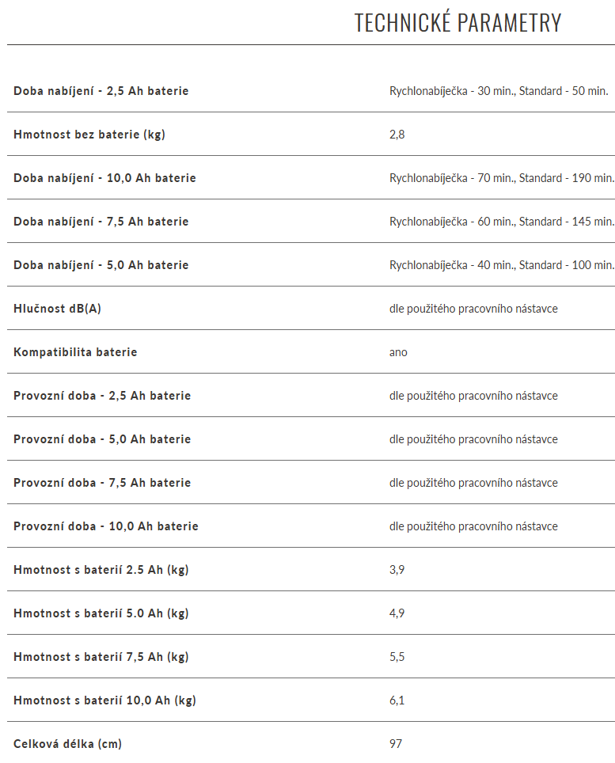The image size is (615, 763).
Task: Click the Rychlonabíječka 40 min. charging value
Action: coord(502,265)
